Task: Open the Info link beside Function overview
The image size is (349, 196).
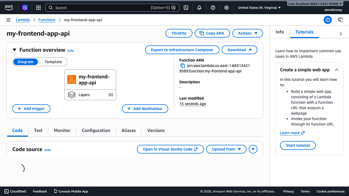Action: click(71, 50)
